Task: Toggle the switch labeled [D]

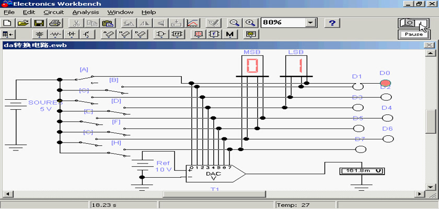Action: click(x=119, y=111)
